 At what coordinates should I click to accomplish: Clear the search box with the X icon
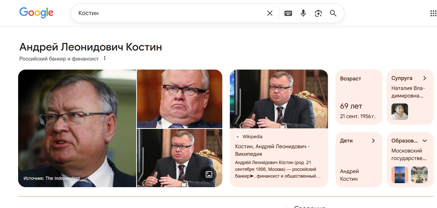270,13
